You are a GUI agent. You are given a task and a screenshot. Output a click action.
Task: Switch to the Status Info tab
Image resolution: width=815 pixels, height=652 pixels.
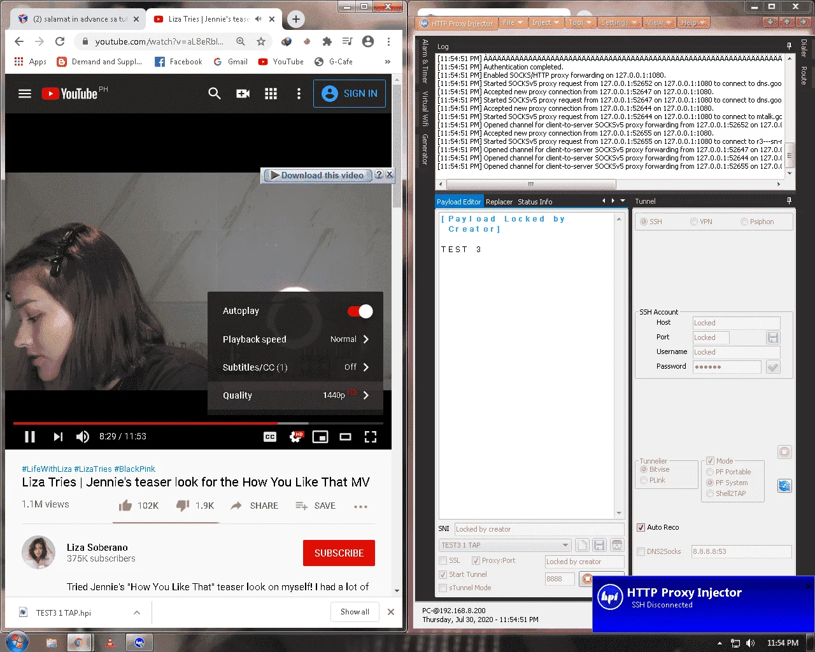pos(535,202)
